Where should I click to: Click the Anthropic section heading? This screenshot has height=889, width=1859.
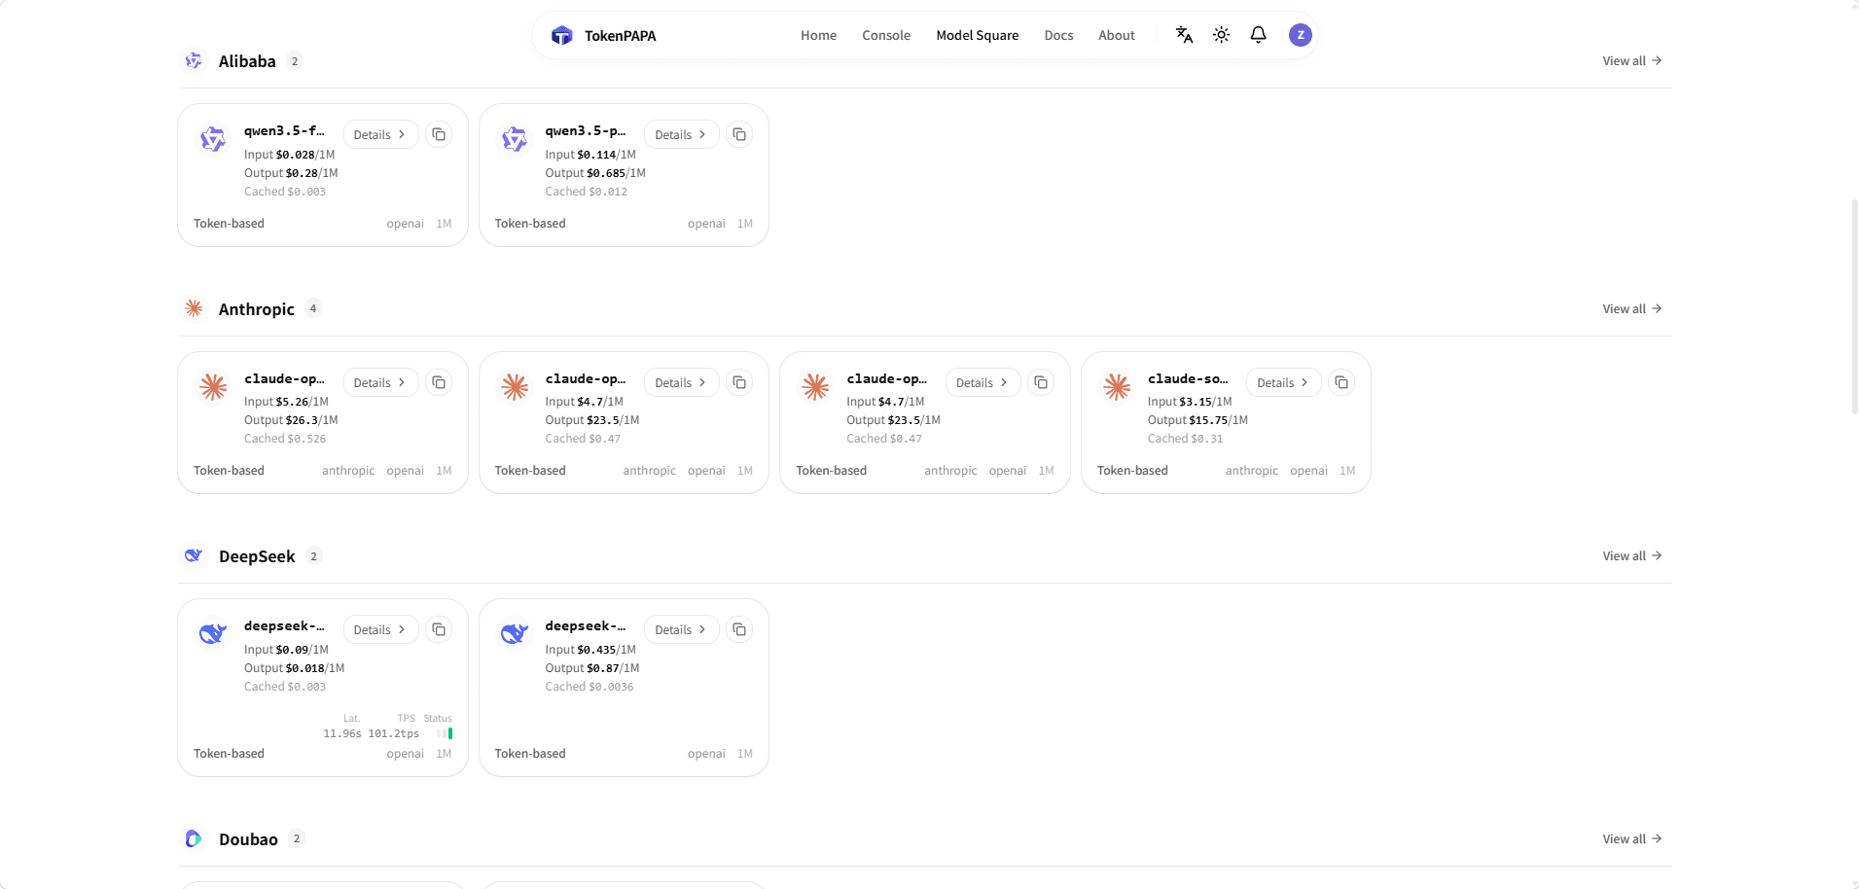256,309
